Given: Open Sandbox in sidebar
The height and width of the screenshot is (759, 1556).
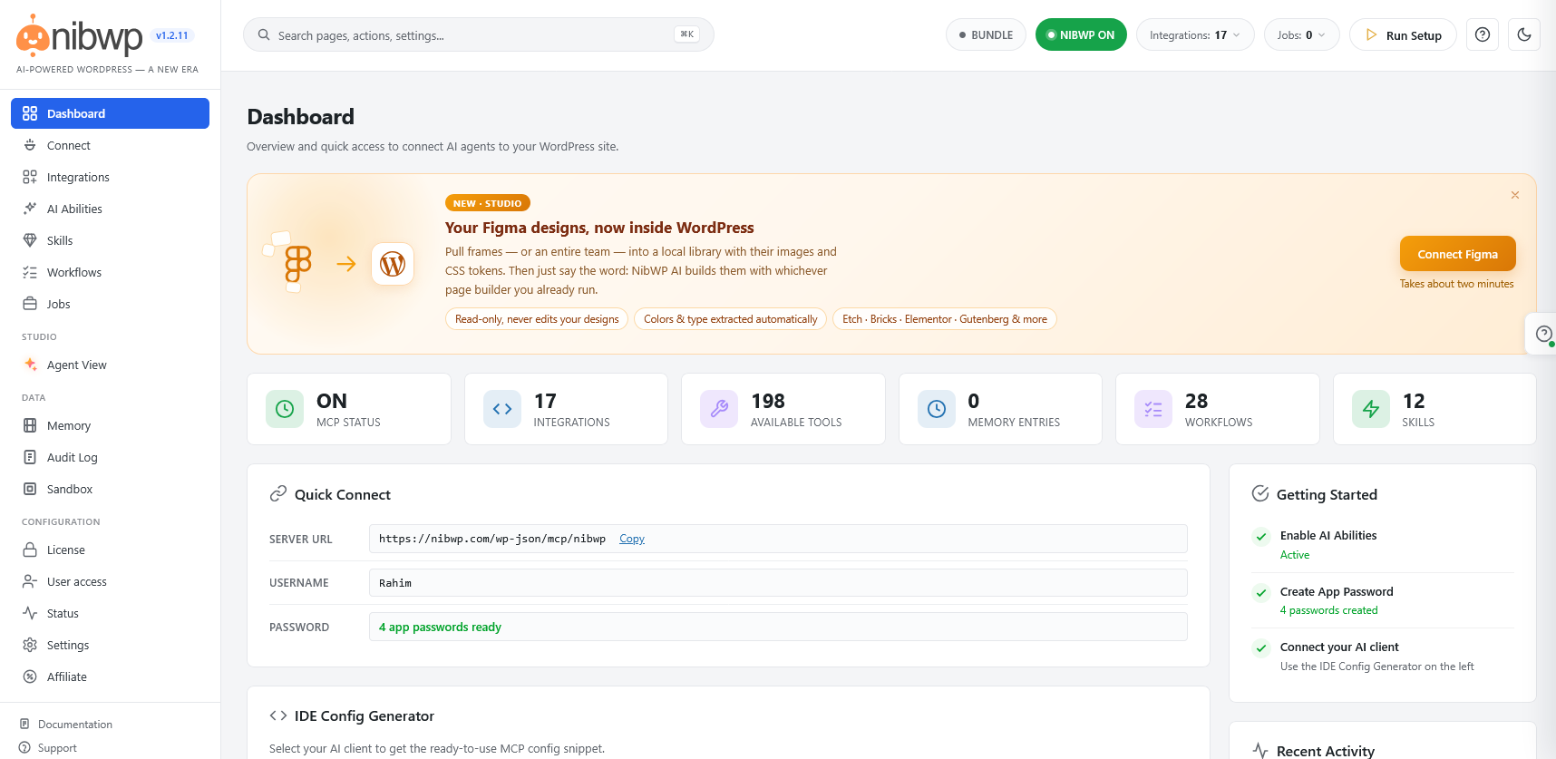Looking at the screenshot, I should (x=110, y=489).
